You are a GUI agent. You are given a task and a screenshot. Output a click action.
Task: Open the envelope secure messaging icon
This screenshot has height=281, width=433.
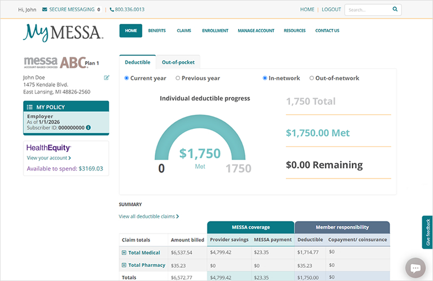(x=44, y=9)
